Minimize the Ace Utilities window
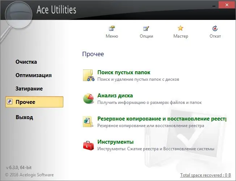Viewport: 236px width, 181px height. [214, 5]
